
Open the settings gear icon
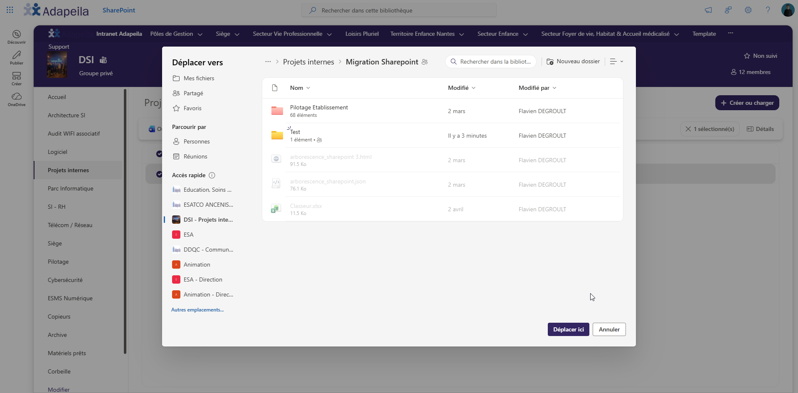tap(748, 10)
